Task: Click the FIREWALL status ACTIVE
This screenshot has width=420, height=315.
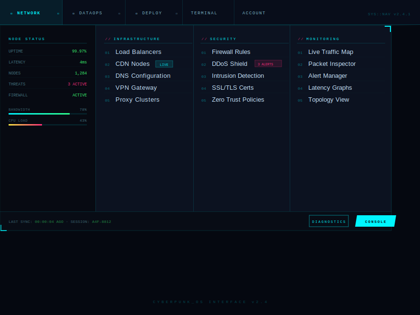Action: pyautogui.click(x=80, y=95)
